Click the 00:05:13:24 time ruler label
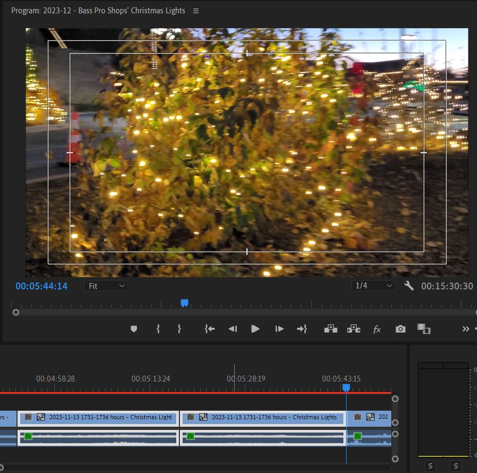This screenshot has height=473, width=477. pos(151,378)
